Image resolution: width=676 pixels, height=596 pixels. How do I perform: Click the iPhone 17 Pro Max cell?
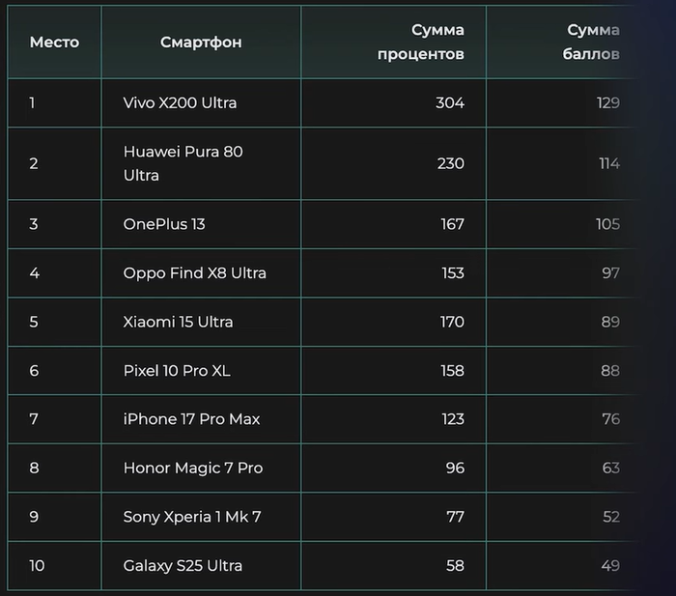coord(191,419)
